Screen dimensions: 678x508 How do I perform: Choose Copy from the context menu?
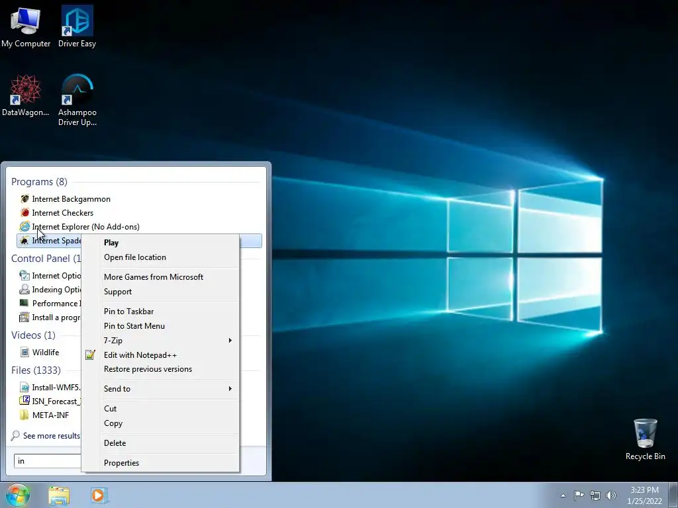click(x=160, y=423)
